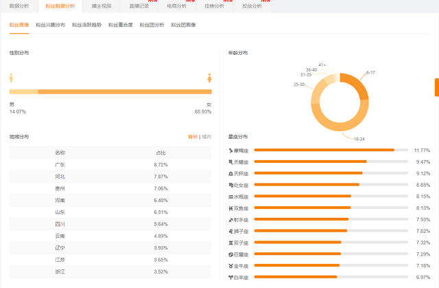Screen dimensions: 439x288
Task: Go to the 直播记录 tab
Action: click(x=139, y=6)
